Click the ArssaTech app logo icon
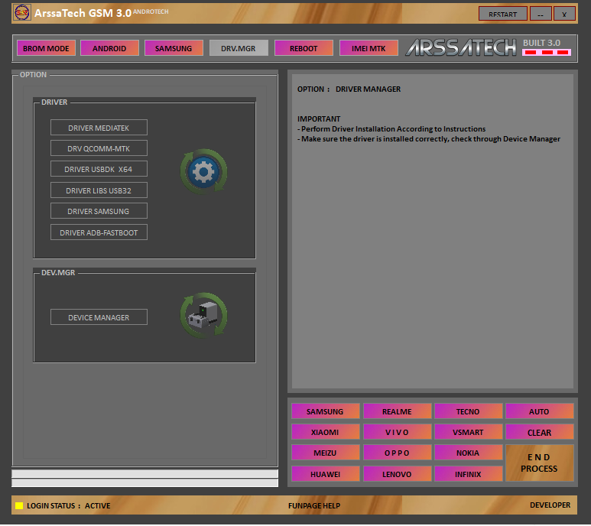The height and width of the screenshot is (526, 591). coord(22,13)
